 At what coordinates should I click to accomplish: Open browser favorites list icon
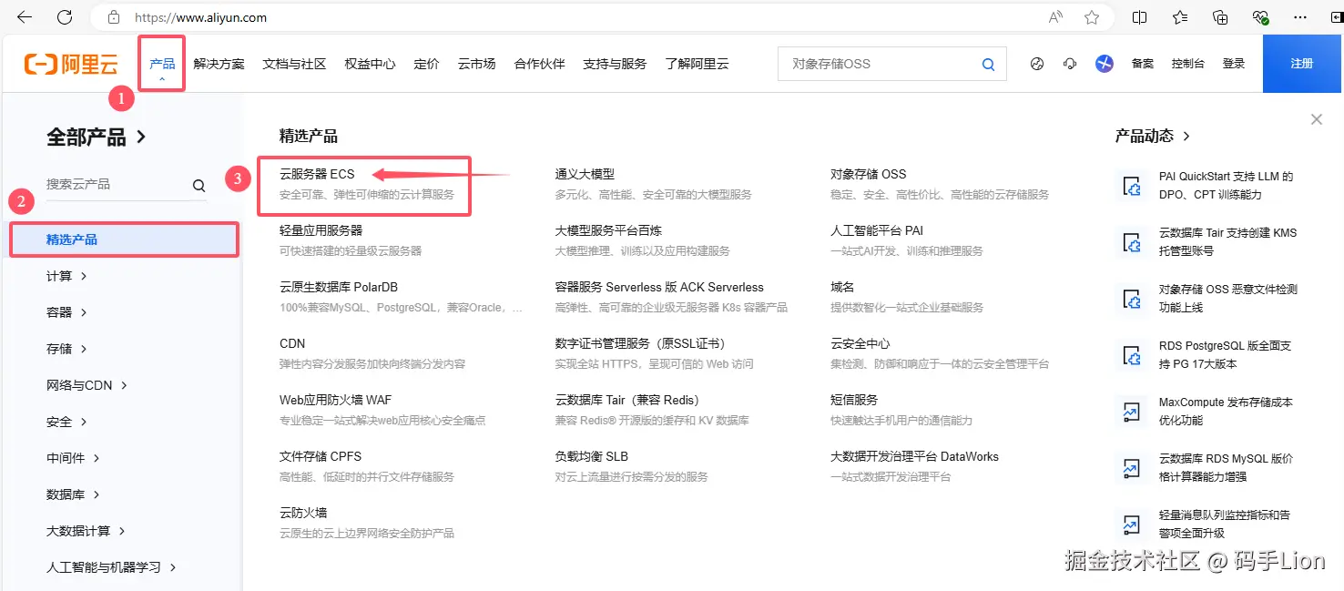[x=1180, y=17]
